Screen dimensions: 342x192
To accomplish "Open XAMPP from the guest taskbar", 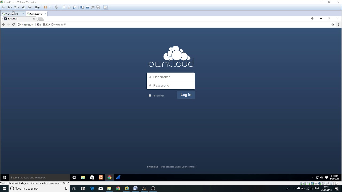I will pos(101,178).
